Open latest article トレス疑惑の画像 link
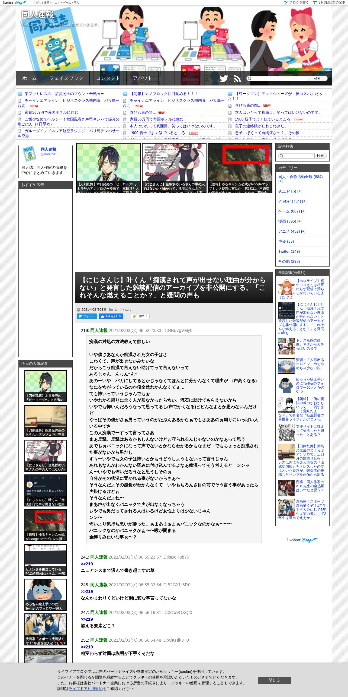This screenshot has height=697, width=348. click(x=310, y=344)
